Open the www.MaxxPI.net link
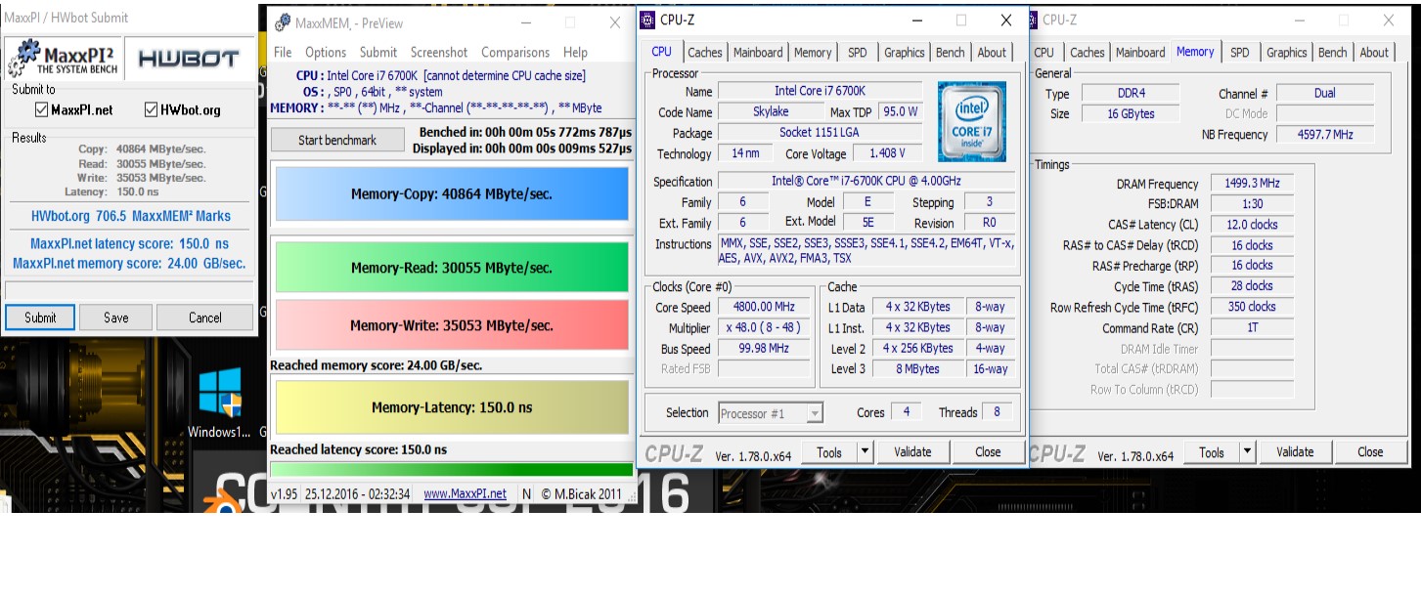The width and height of the screenshot is (1421, 595). pyautogui.click(x=465, y=493)
